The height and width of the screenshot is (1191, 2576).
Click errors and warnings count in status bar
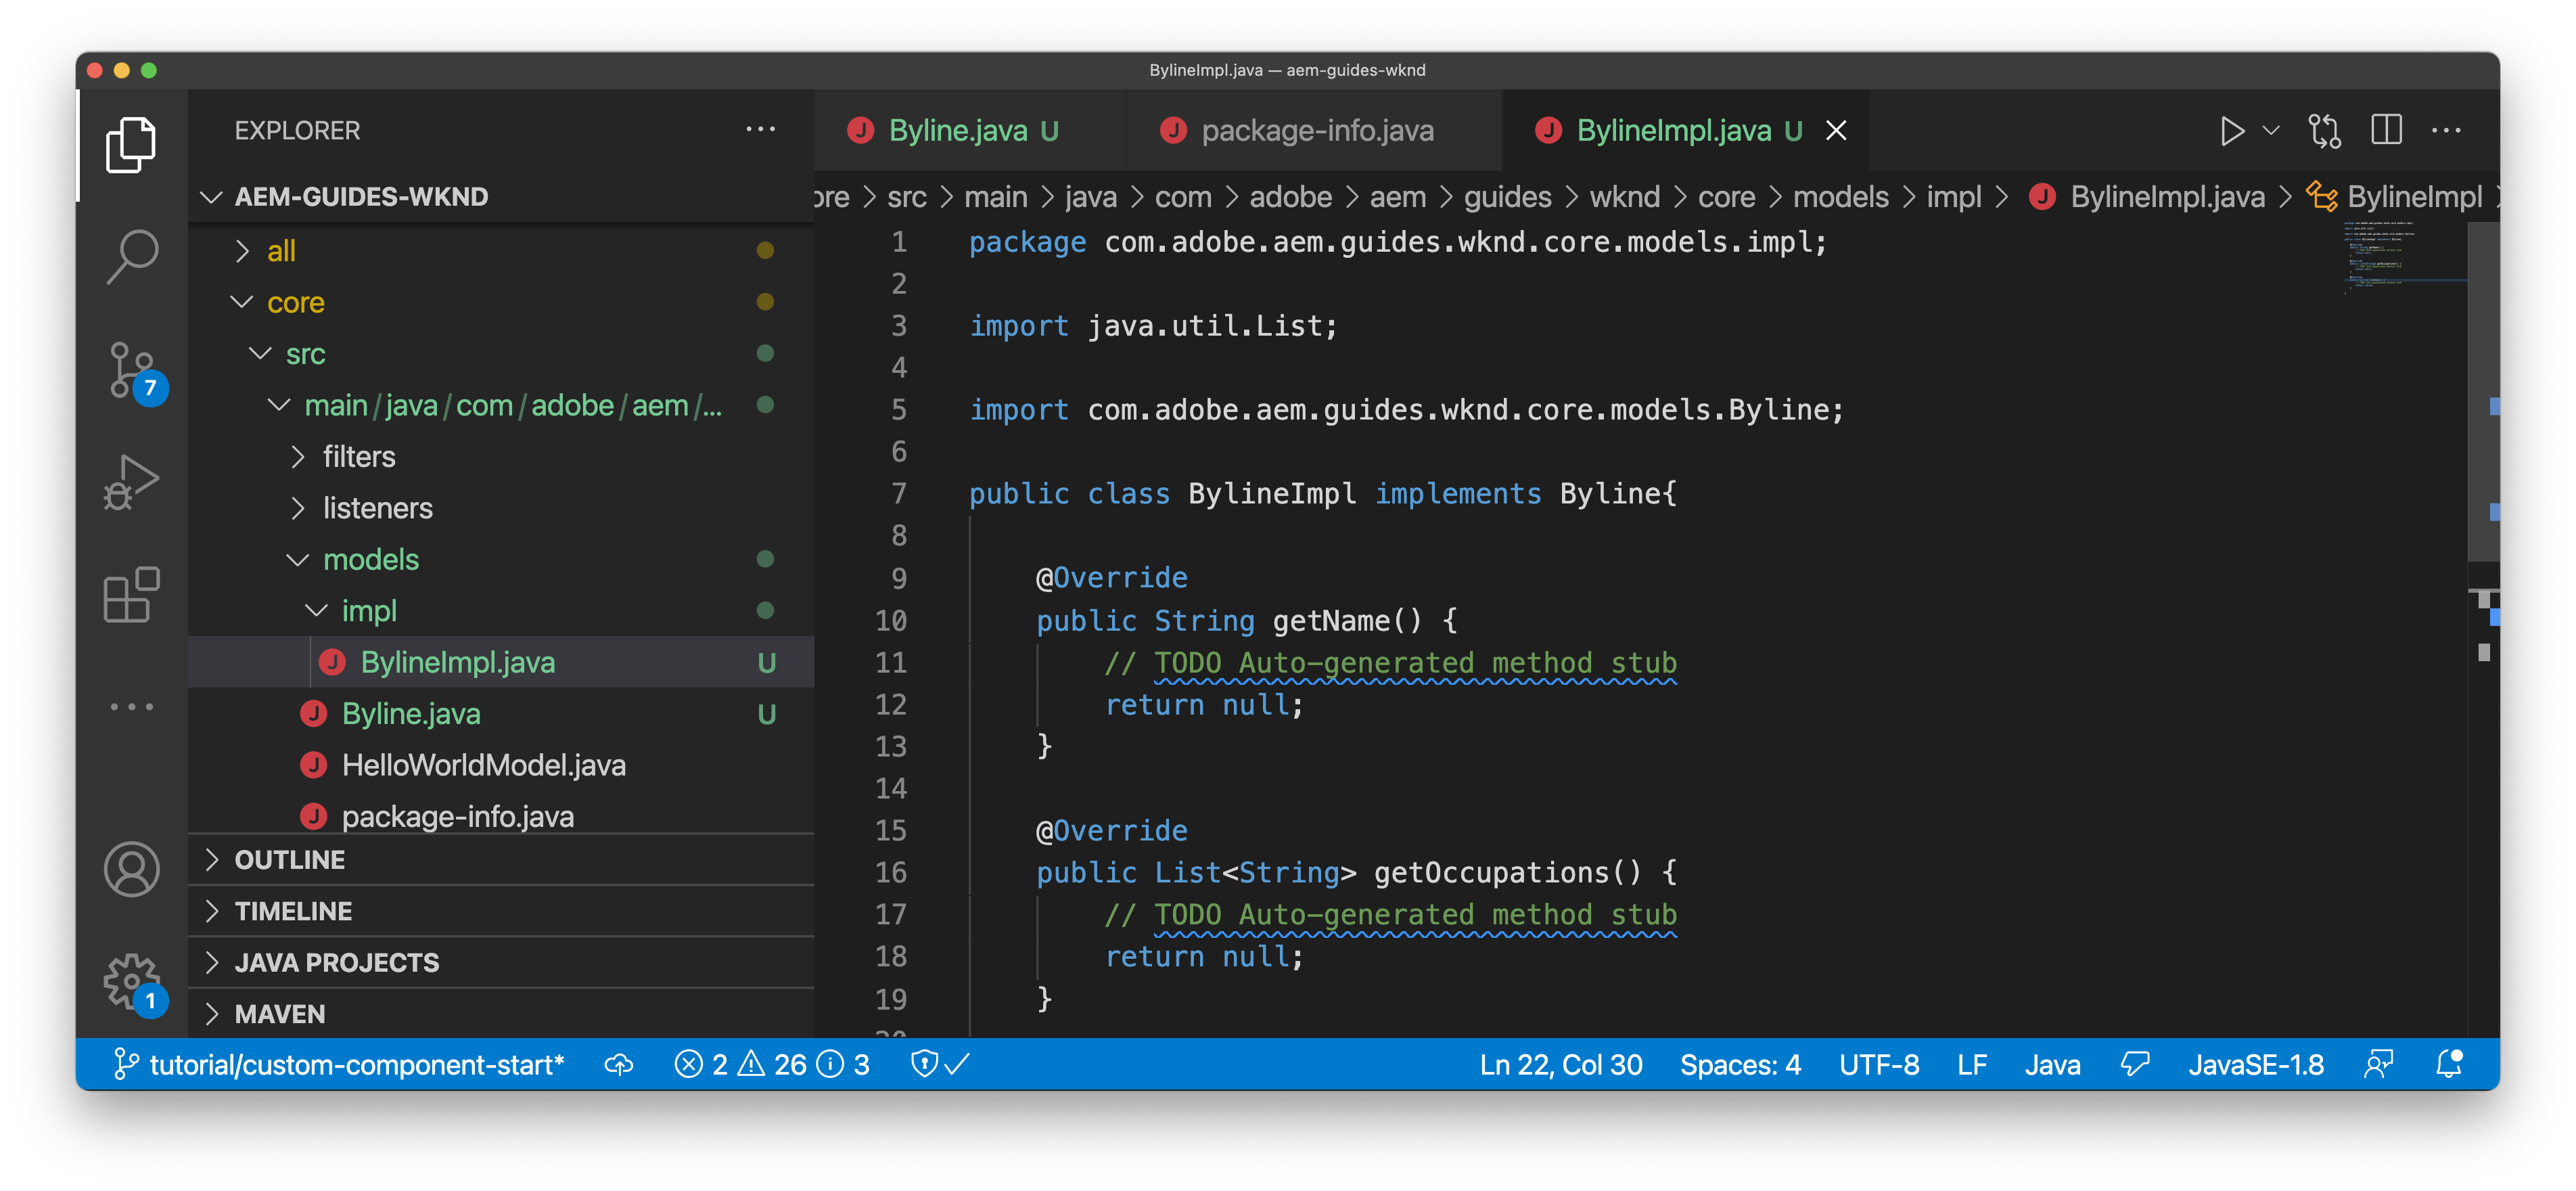pyautogui.click(x=772, y=1065)
